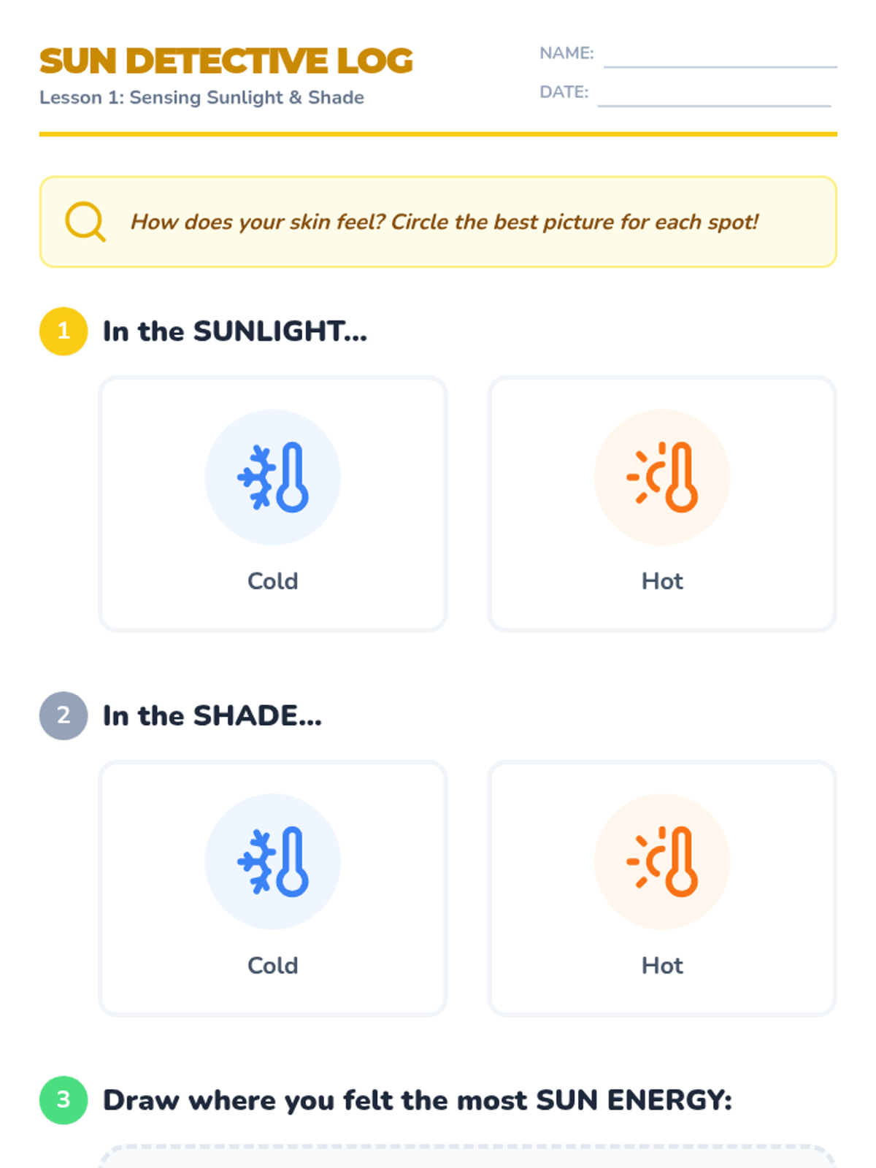Screen dimensions: 876x1168
Task: Click the 'In the SHADE...' heading
Action: coord(212,715)
